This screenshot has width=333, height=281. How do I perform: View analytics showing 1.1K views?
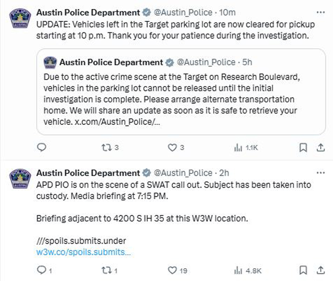(x=246, y=148)
